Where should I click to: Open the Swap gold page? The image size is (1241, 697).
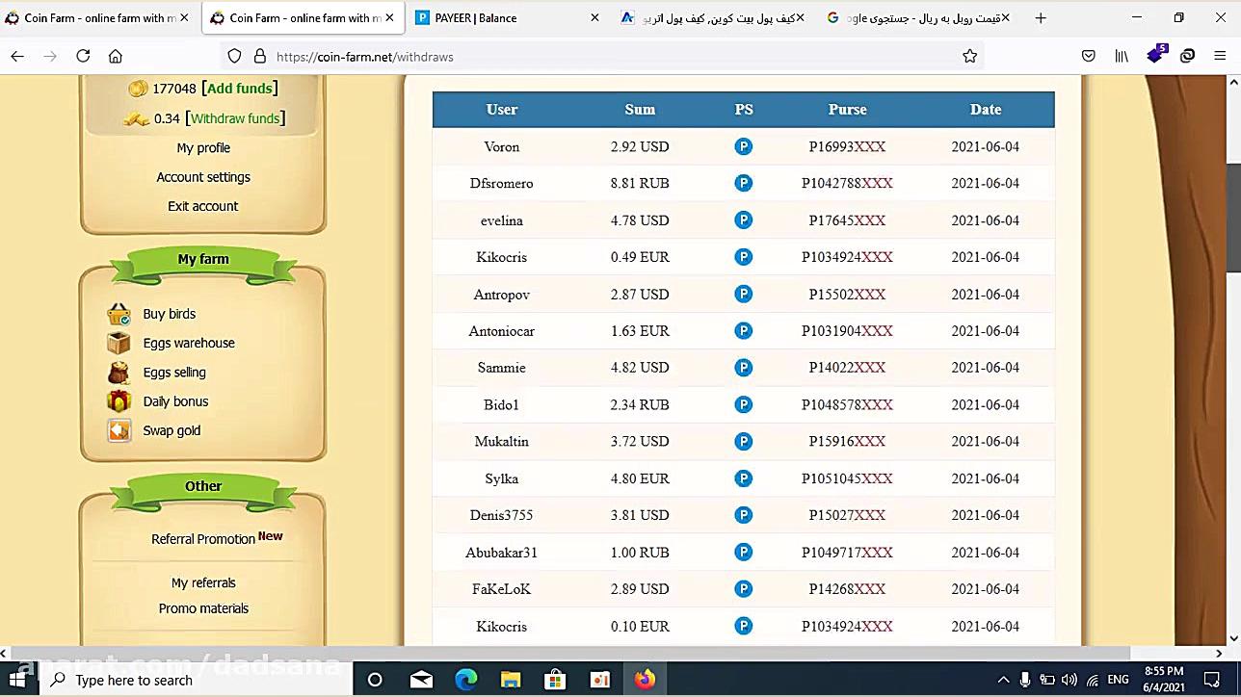pos(172,430)
